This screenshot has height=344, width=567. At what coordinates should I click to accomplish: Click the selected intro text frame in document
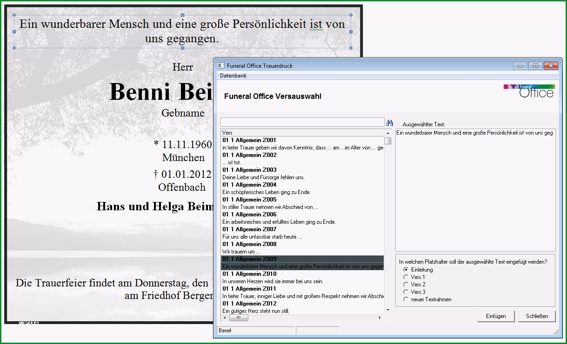point(182,32)
